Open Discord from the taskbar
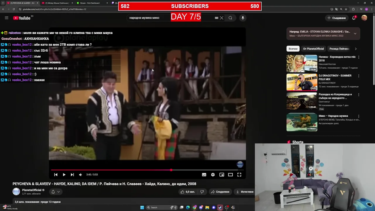The width and height of the screenshot is (375, 211). pos(201,207)
